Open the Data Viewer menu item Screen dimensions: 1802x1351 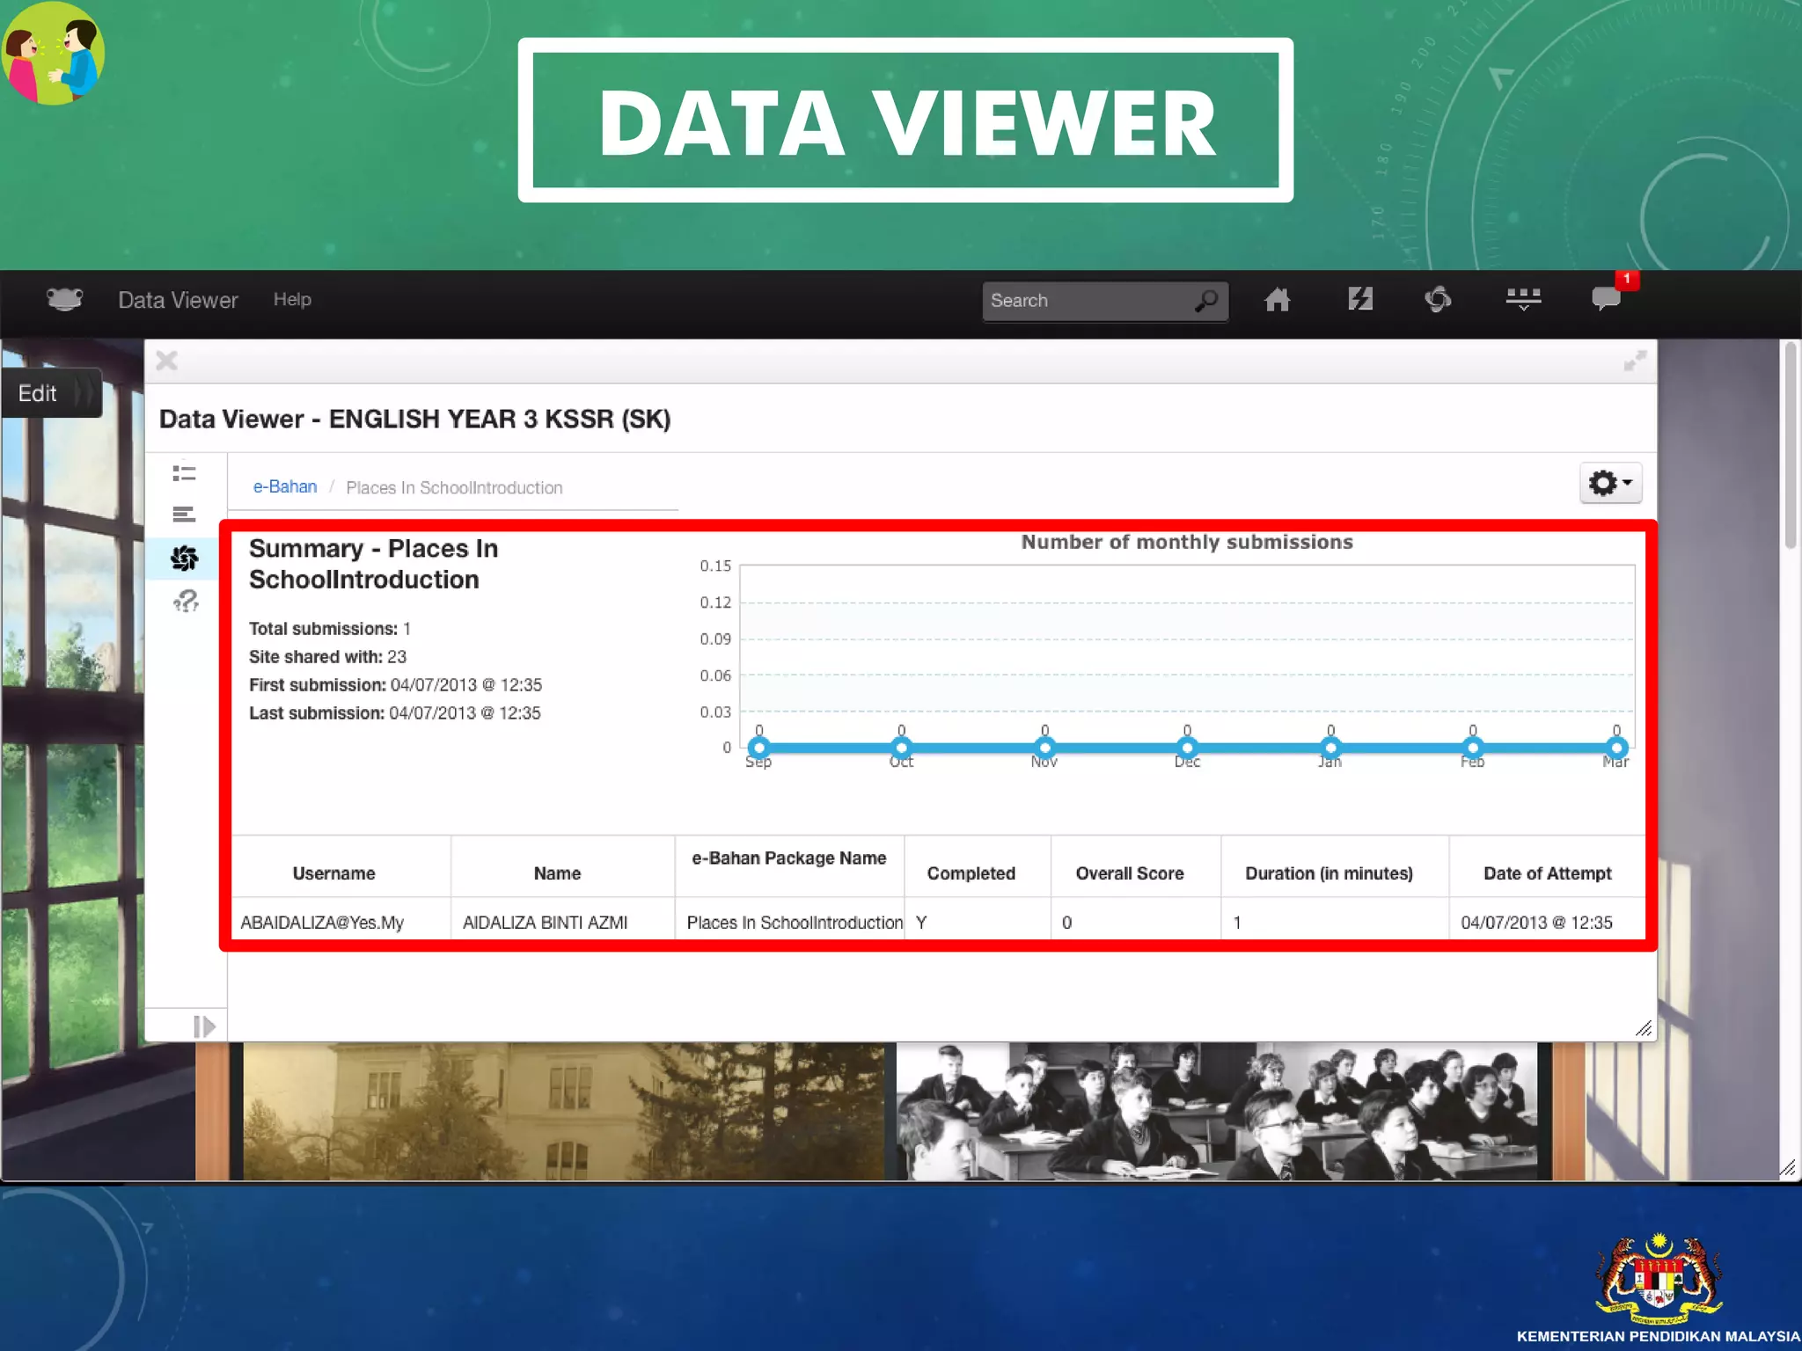coord(178,300)
